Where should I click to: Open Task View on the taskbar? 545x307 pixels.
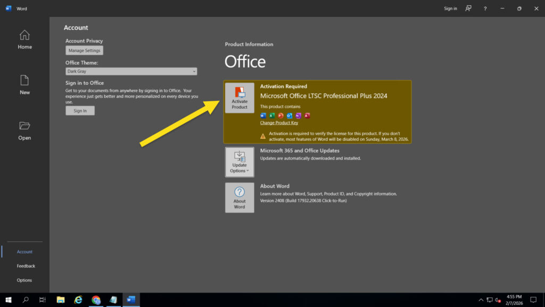[x=43, y=300]
